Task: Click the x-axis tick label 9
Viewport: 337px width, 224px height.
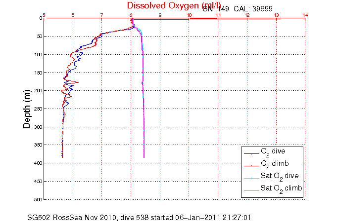Action: coord(160,15)
